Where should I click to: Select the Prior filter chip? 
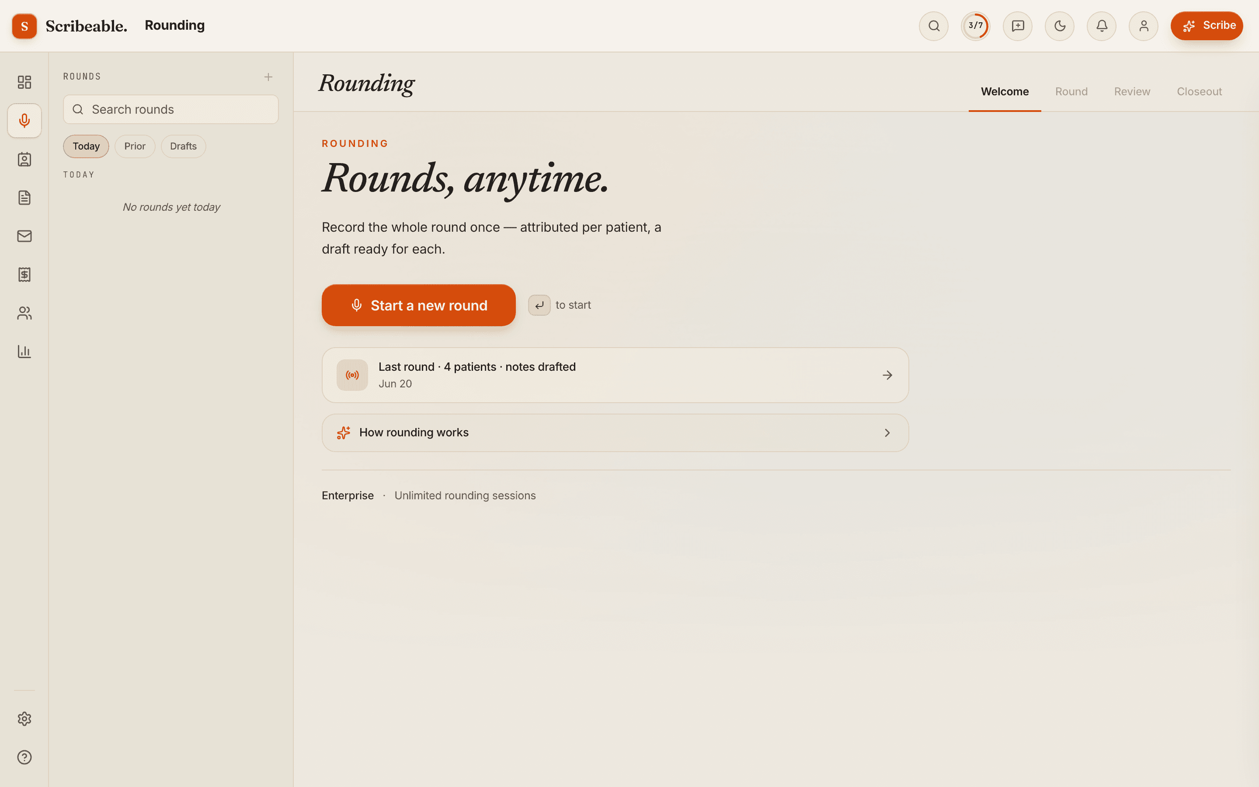tap(135, 146)
